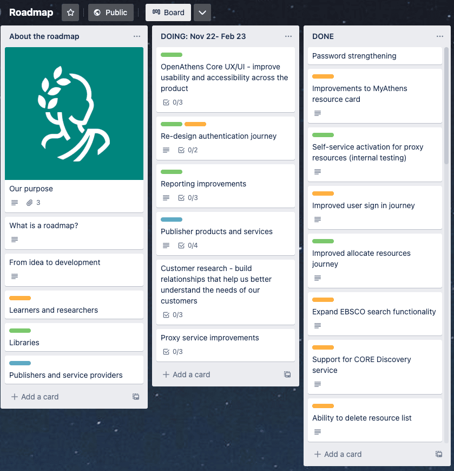Click description icon on Reporting improvements

(166, 198)
